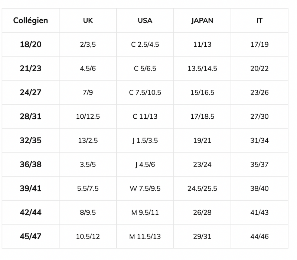Select the 45/47 size row label
297x260 pixels.
(x=30, y=237)
